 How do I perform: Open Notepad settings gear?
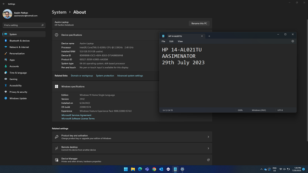click(293, 41)
